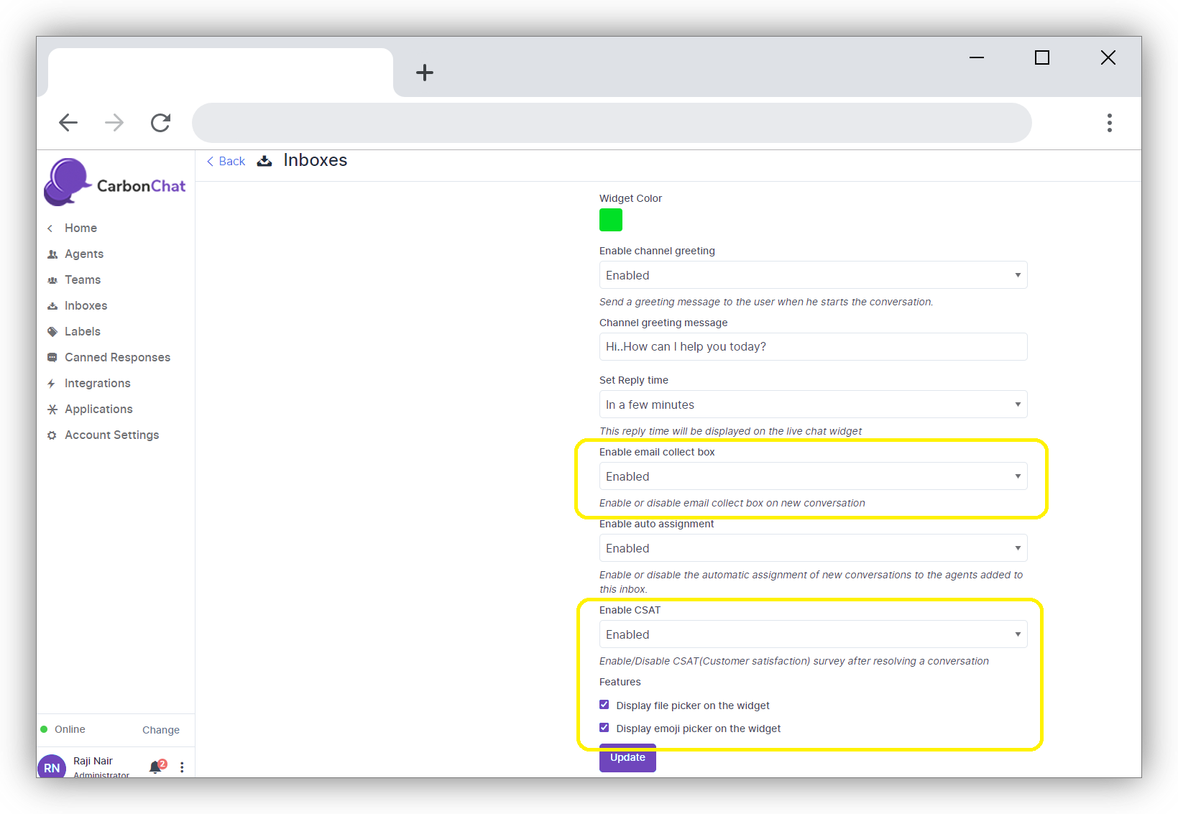Uncheck Display file picker on the widget

point(604,705)
